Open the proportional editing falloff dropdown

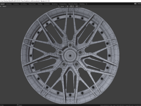[x=79, y=6]
